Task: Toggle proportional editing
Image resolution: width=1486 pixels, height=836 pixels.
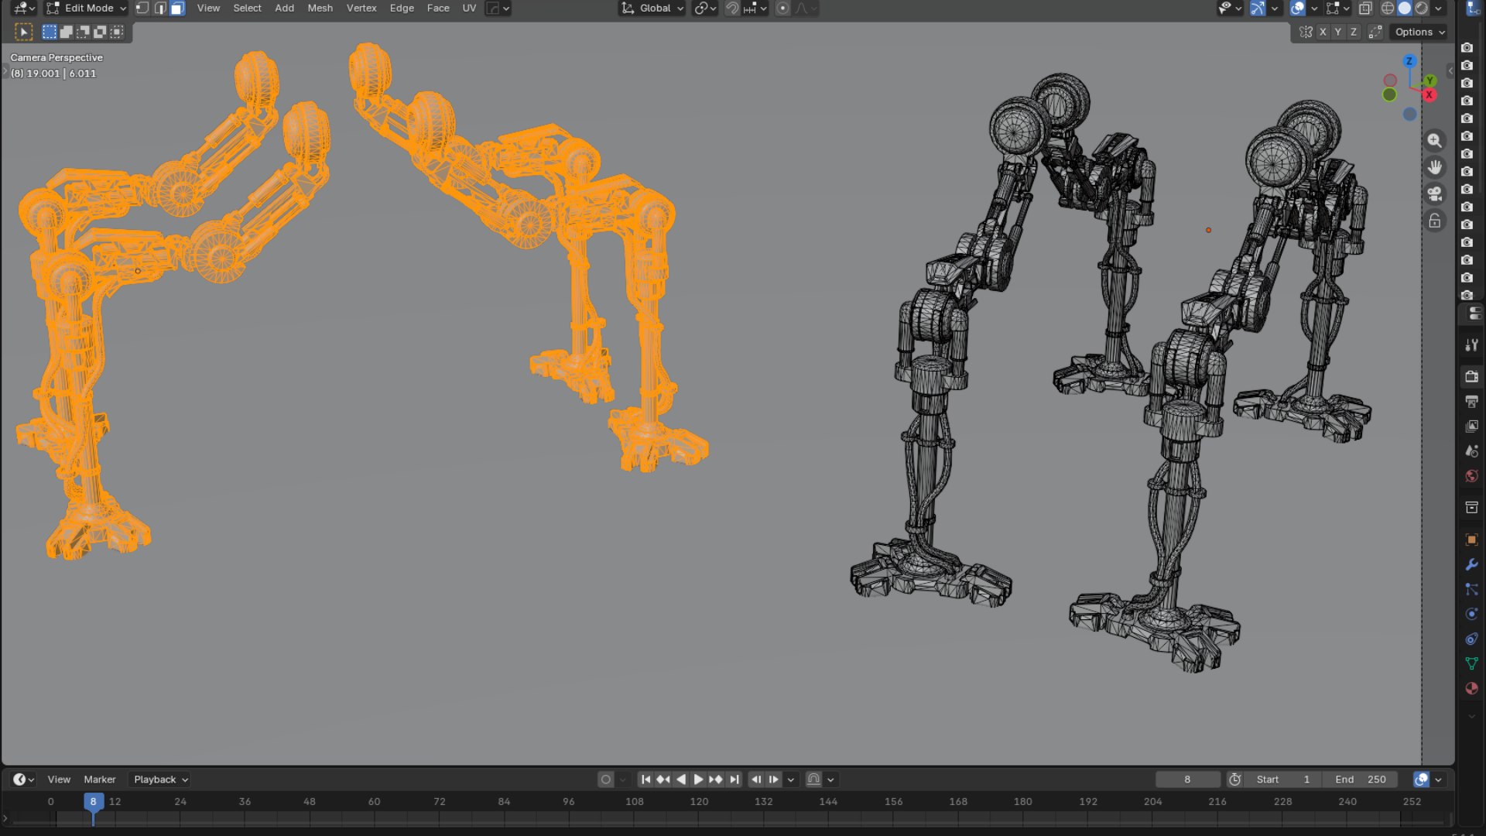Action: click(782, 9)
